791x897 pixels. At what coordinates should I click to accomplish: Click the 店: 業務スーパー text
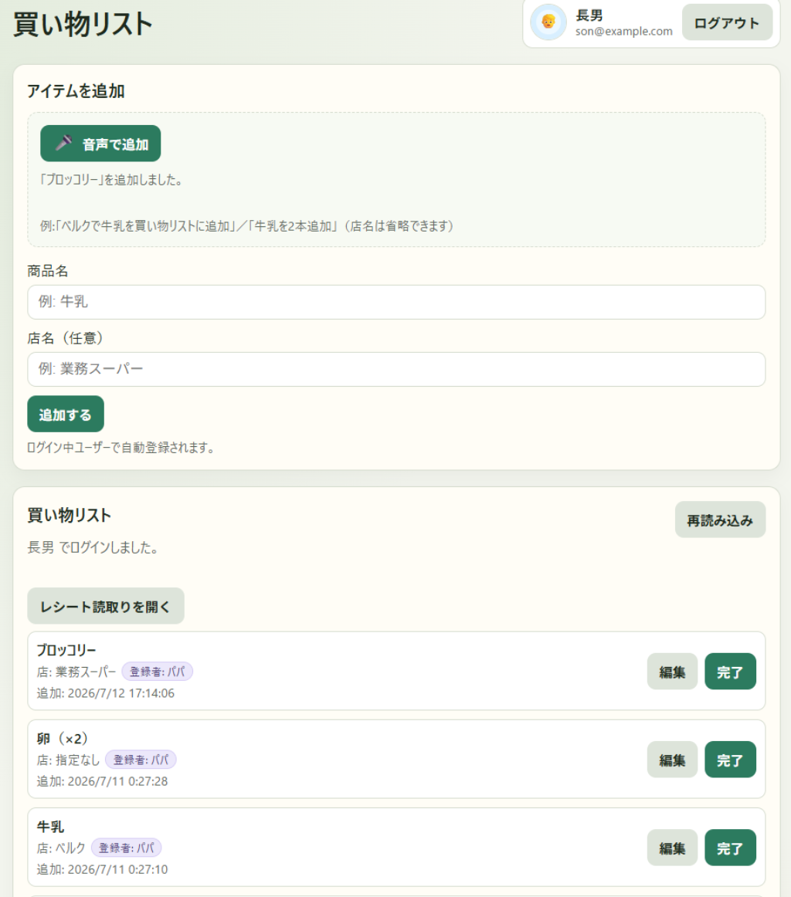pos(76,672)
